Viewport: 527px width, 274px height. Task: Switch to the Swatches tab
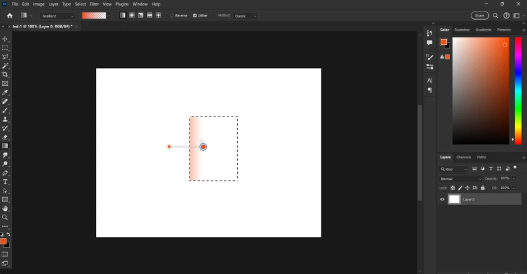click(462, 30)
